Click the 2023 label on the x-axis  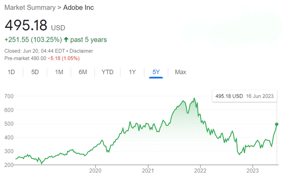pyautogui.click(x=253, y=170)
